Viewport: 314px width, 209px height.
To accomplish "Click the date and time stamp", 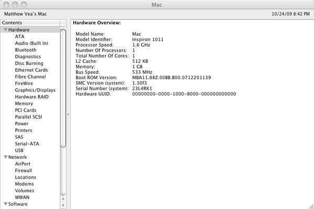I will (290, 14).
